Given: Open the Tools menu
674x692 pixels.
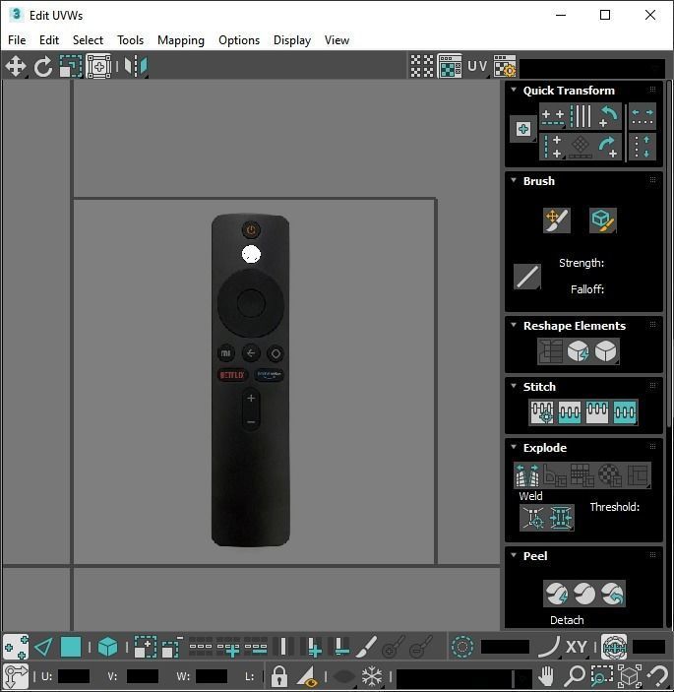Looking at the screenshot, I should click(x=130, y=40).
